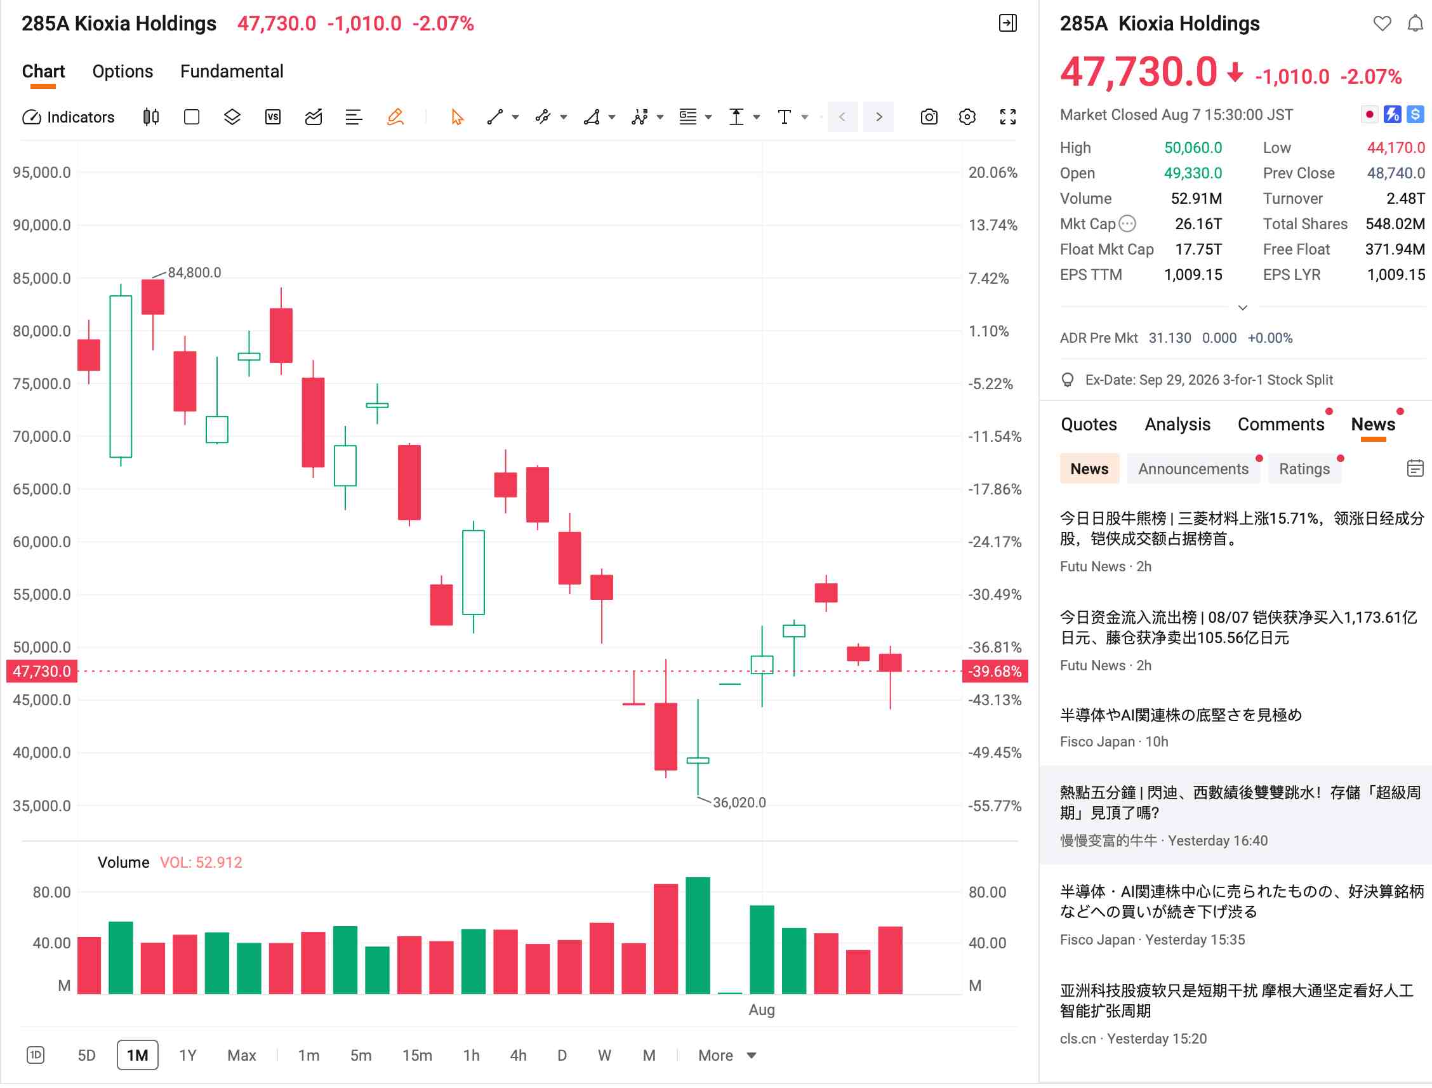The image size is (1432, 1088).
Task: Select the text annotation tool
Action: [785, 117]
